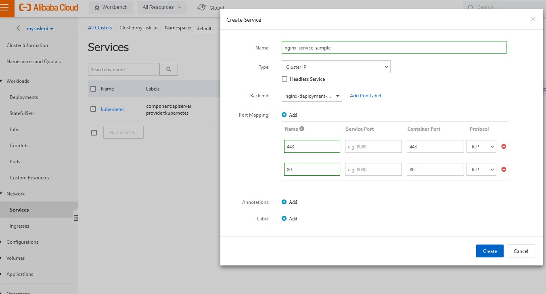Remove the 80 port mapping row

click(504, 169)
